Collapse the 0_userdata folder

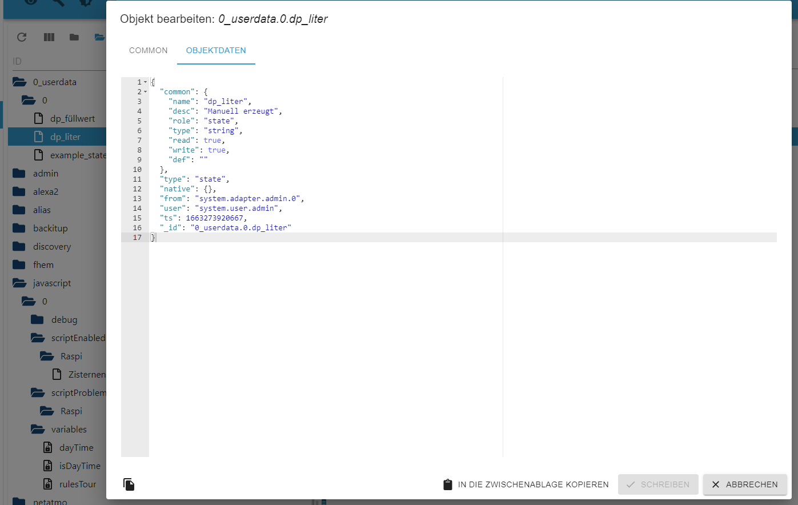pos(19,82)
